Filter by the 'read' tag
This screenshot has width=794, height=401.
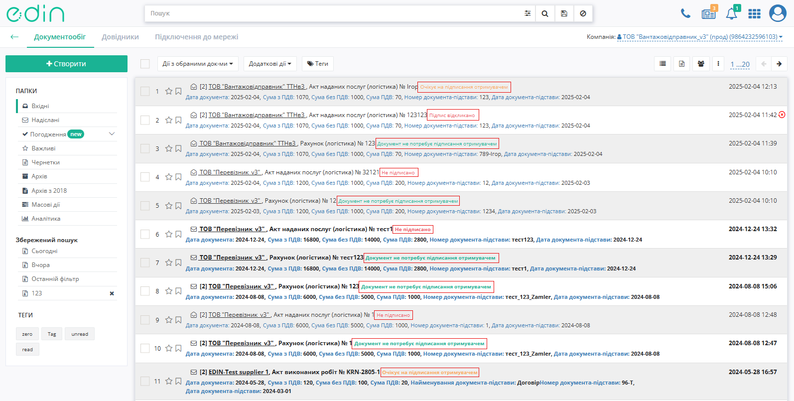pos(27,349)
